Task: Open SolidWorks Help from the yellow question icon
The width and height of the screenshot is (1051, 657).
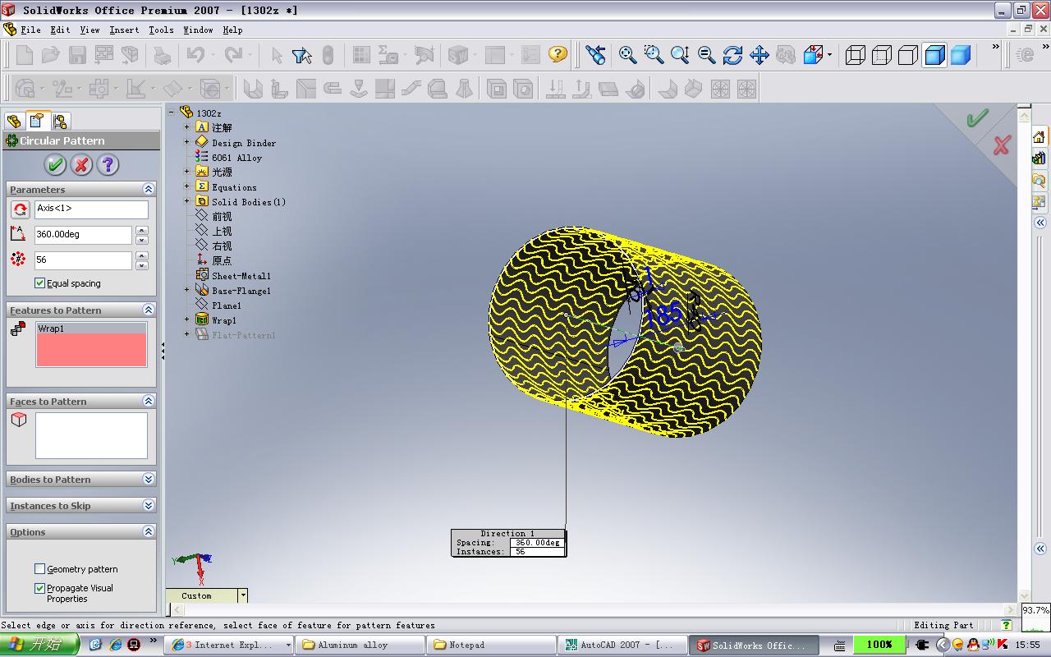Action: pyautogui.click(x=558, y=55)
